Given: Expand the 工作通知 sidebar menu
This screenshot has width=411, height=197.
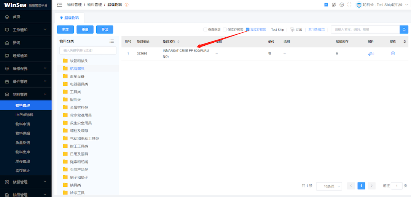Looking at the screenshot, I should [x=26, y=30].
